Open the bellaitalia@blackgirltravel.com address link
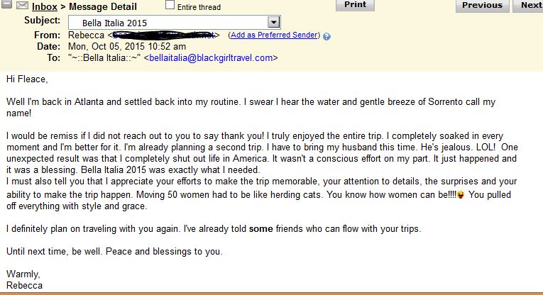 click(x=211, y=57)
